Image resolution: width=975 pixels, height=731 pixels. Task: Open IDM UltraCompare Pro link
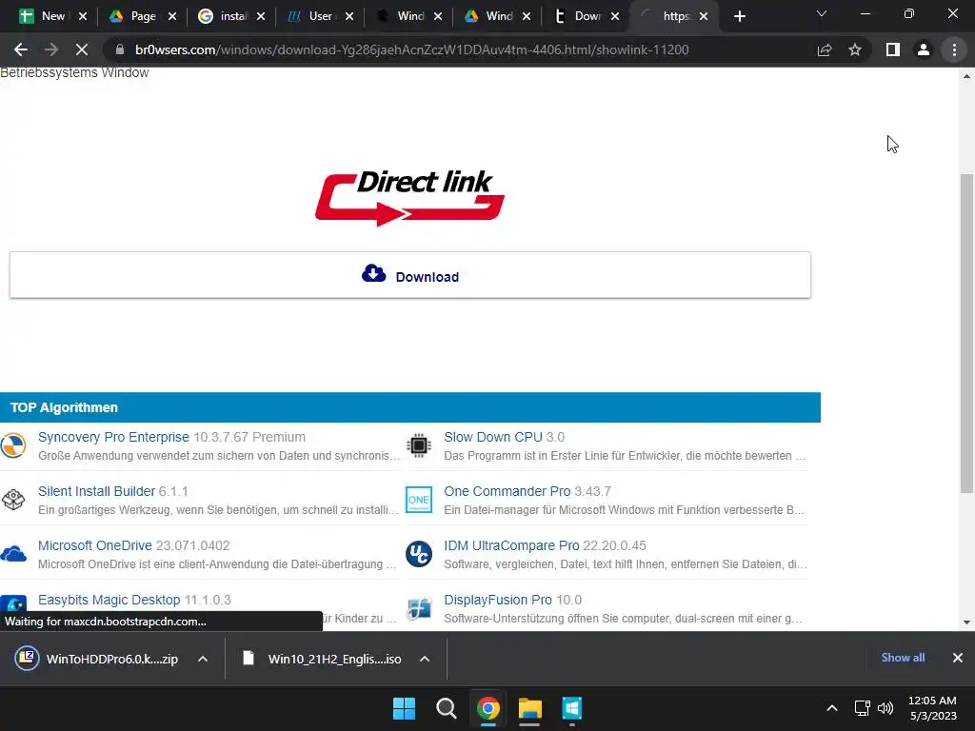(511, 545)
